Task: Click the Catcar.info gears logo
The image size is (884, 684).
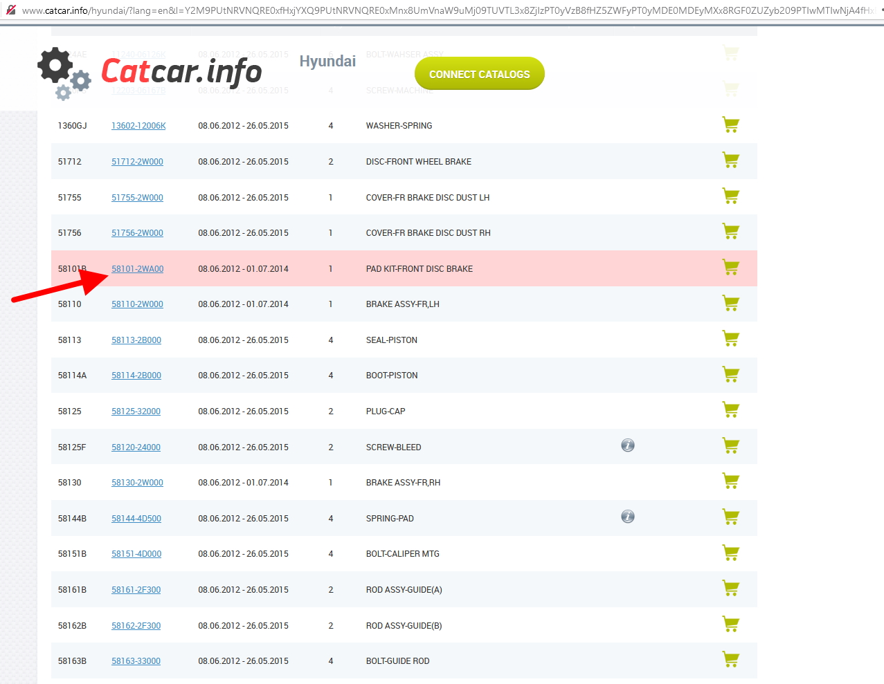Action: pyautogui.click(x=64, y=73)
